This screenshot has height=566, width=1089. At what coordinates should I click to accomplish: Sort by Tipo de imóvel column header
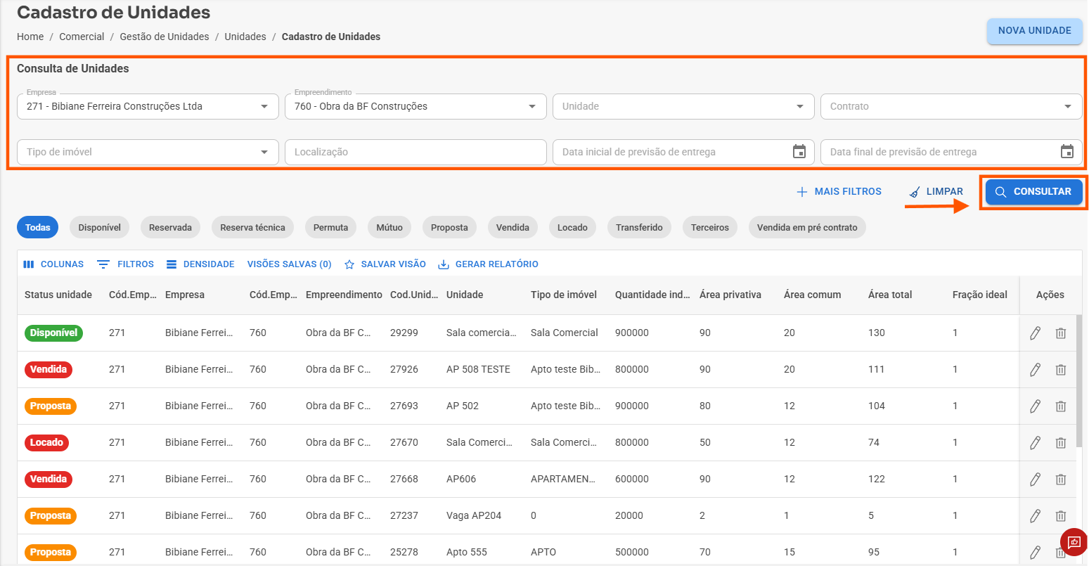pyautogui.click(x=564, y=295)
